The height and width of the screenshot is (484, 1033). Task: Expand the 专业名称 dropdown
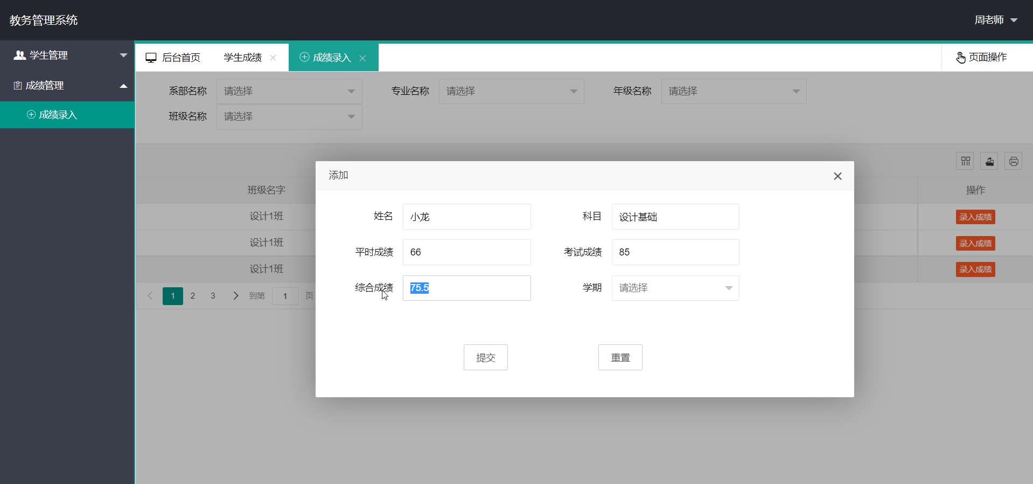pos(511,92)
